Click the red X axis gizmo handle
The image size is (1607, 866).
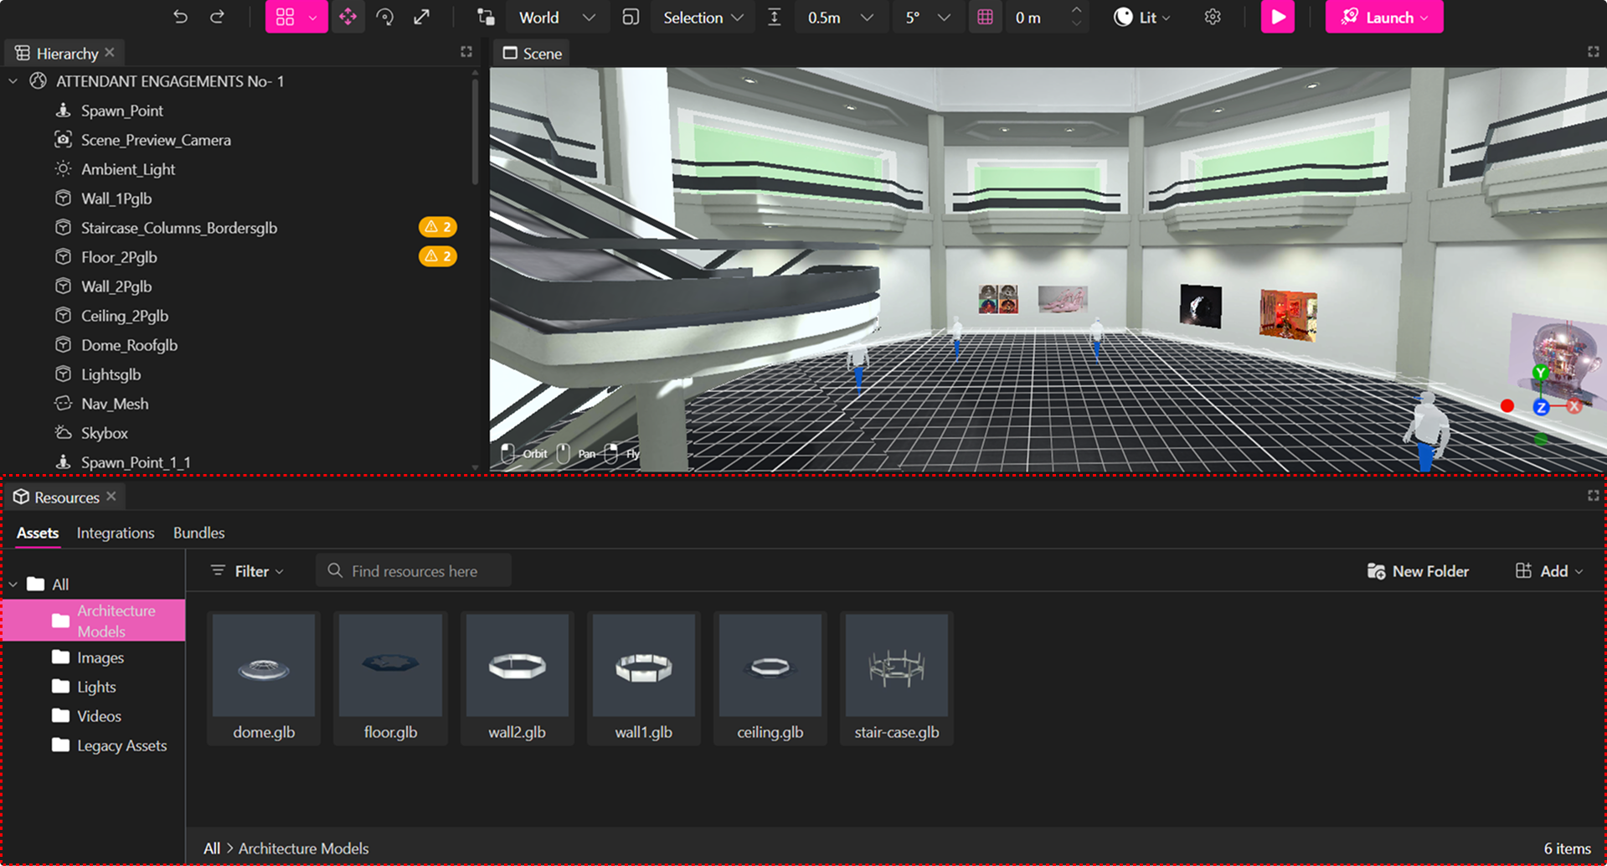1574,406
